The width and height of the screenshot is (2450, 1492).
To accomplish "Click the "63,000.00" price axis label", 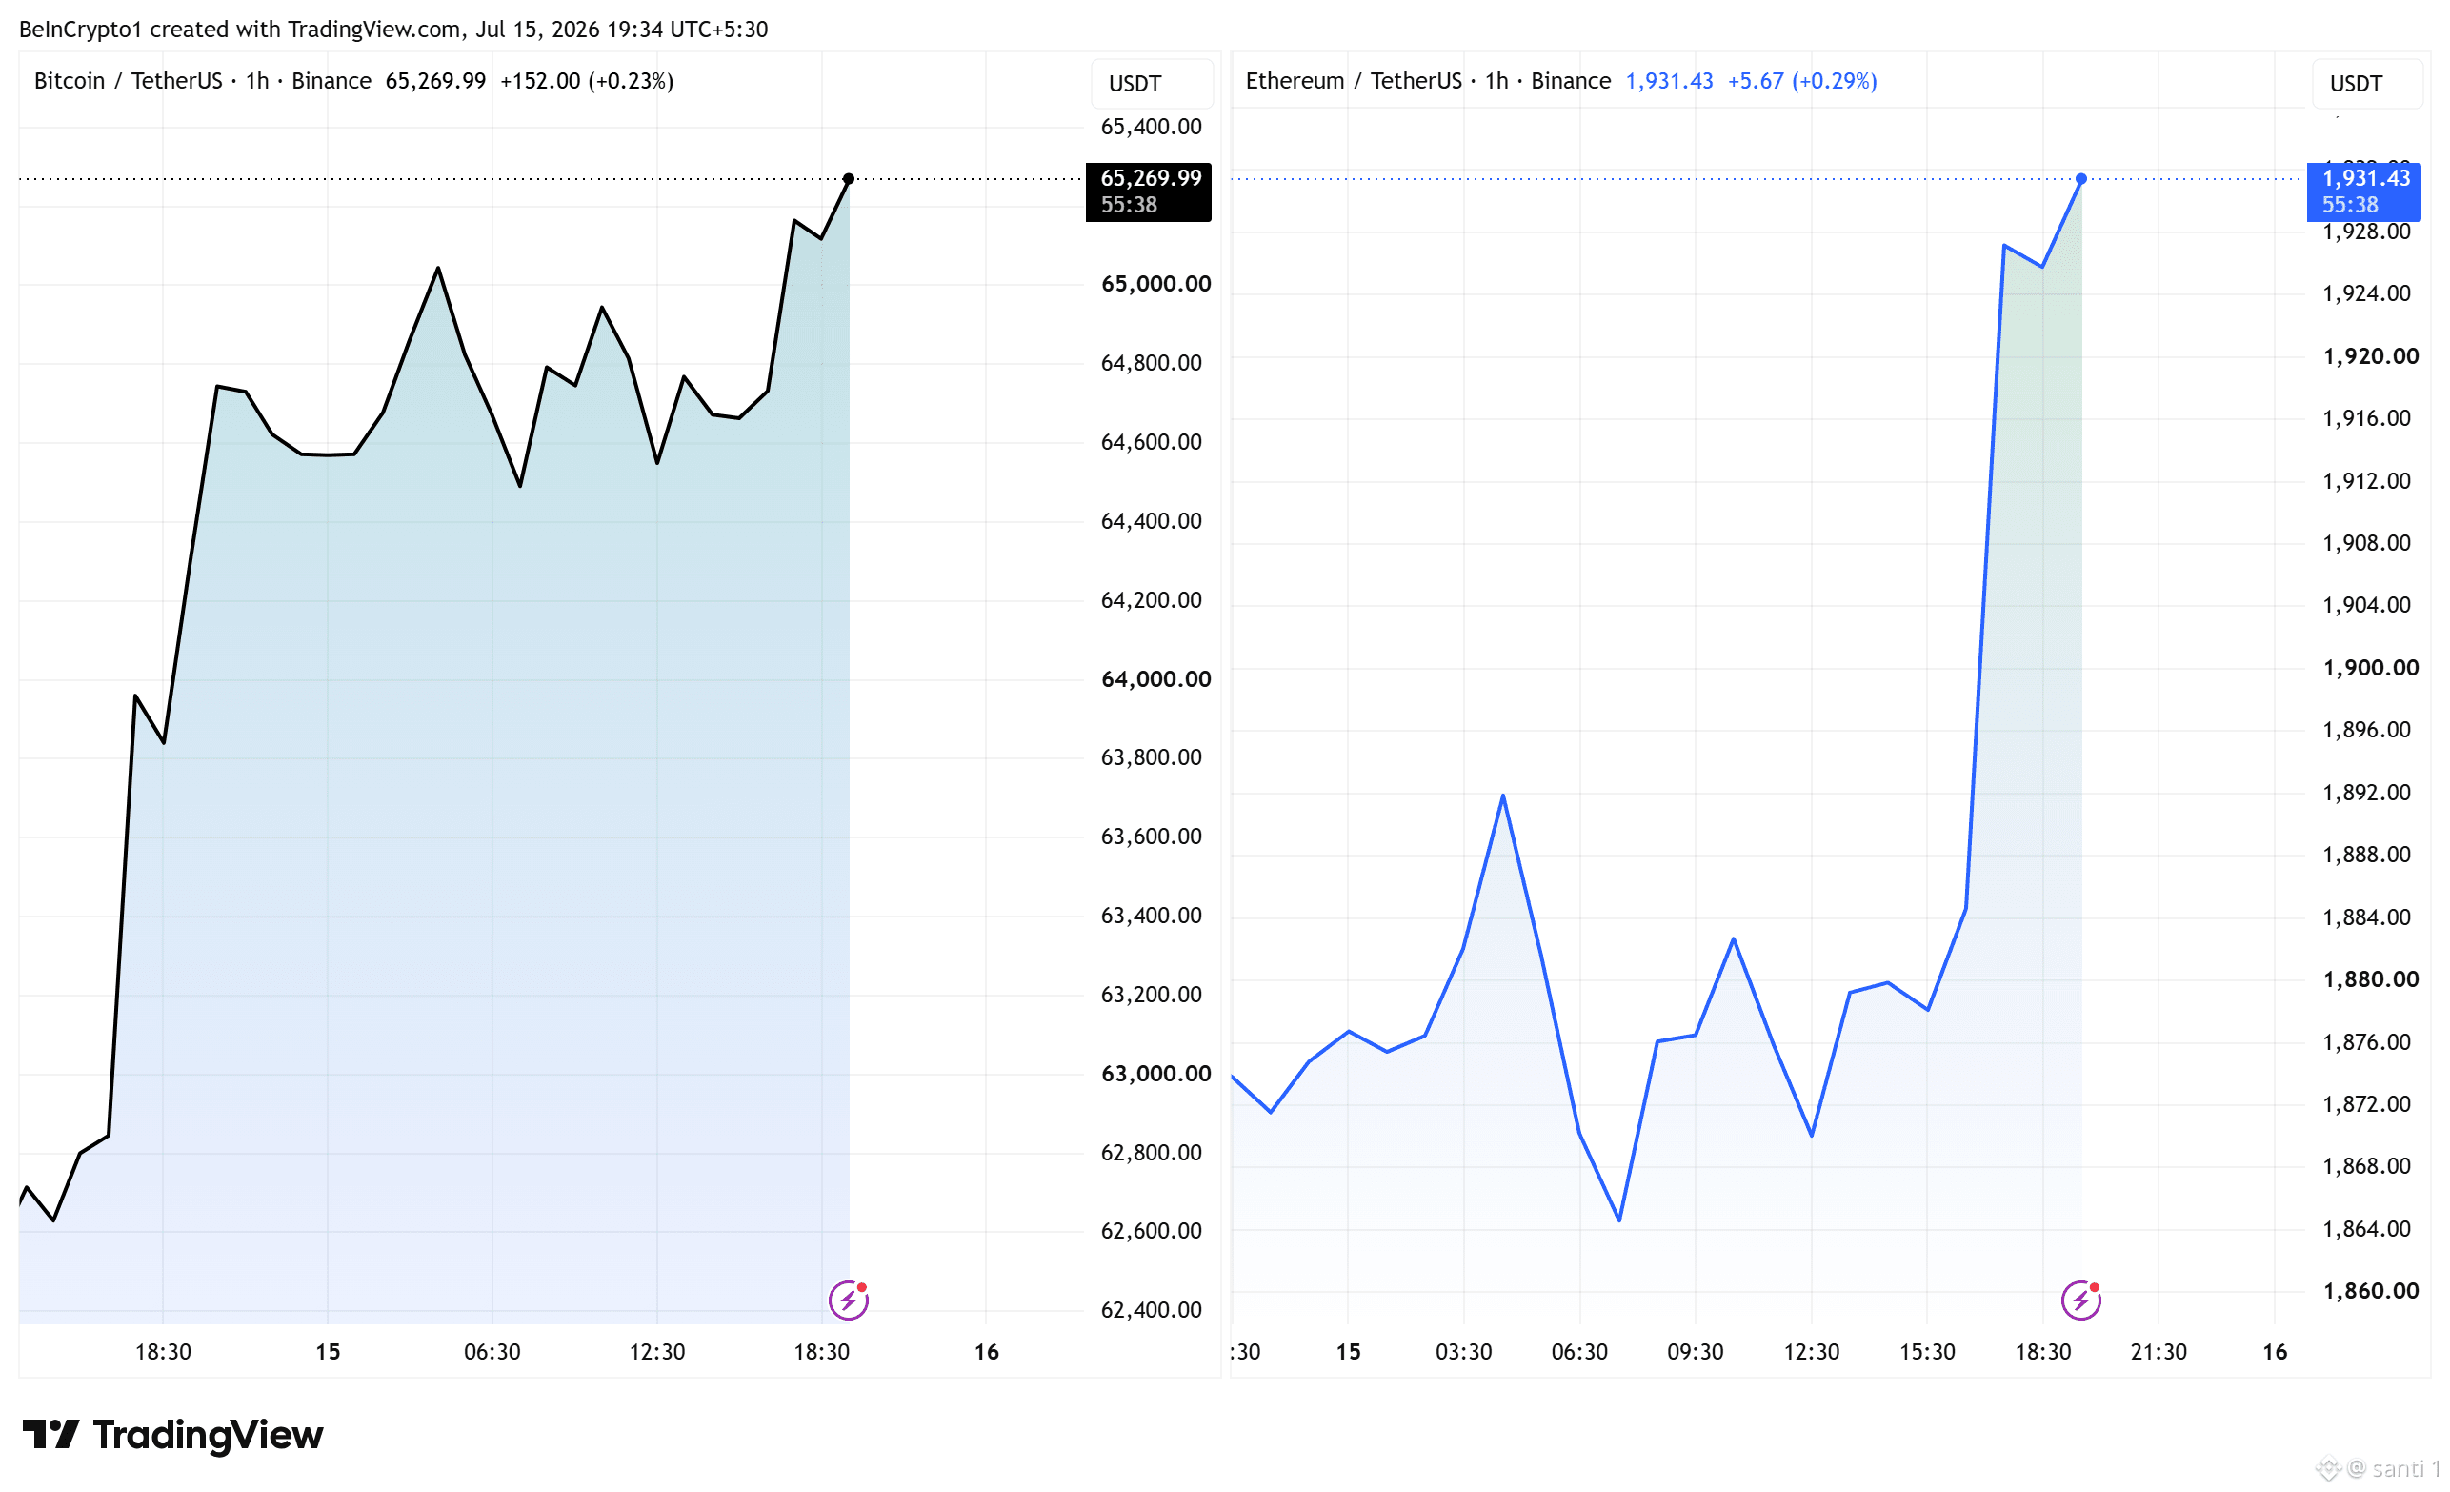I will tap(1156, 1073).
